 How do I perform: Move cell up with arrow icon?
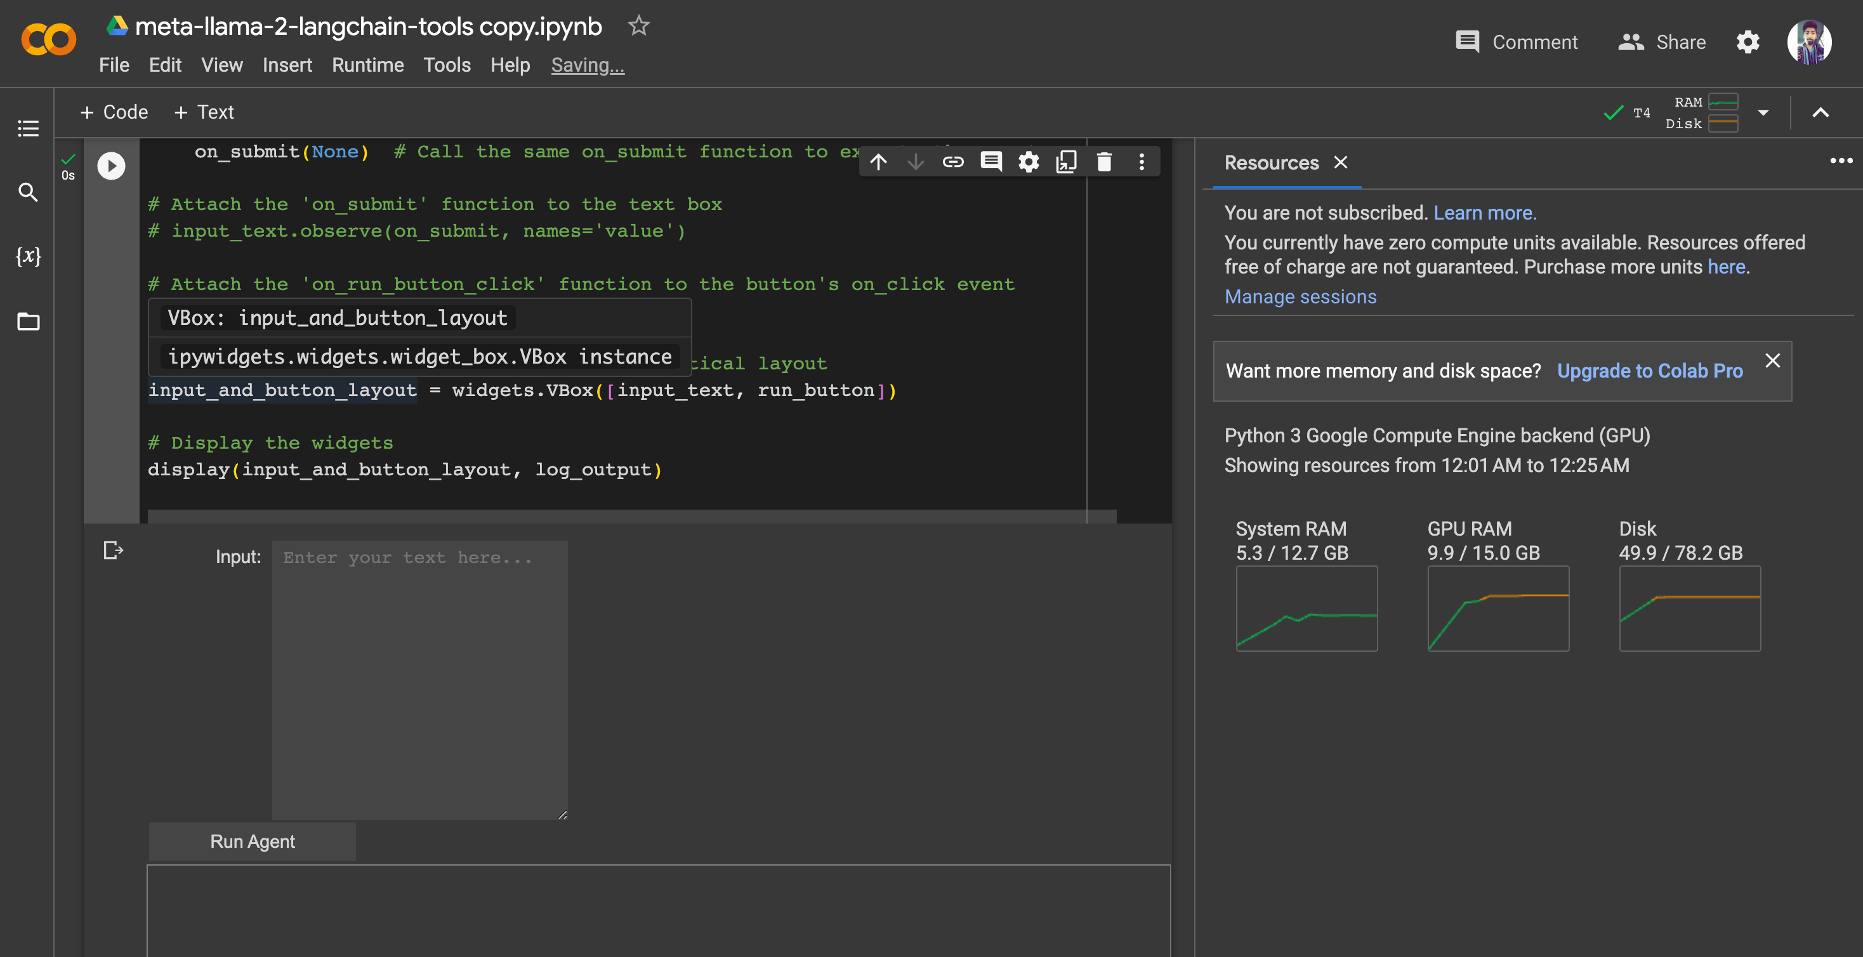click(x=878, y=162)
